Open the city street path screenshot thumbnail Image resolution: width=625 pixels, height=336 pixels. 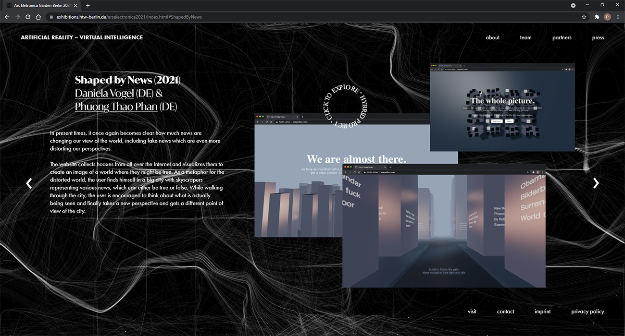[444, 225]
